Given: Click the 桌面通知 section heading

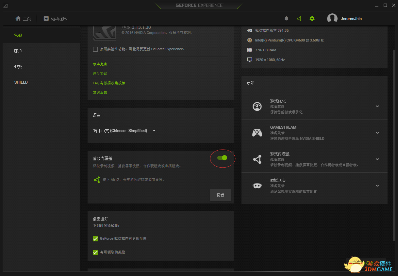Looking at the screenshot, I should click(x=101, y=219).
